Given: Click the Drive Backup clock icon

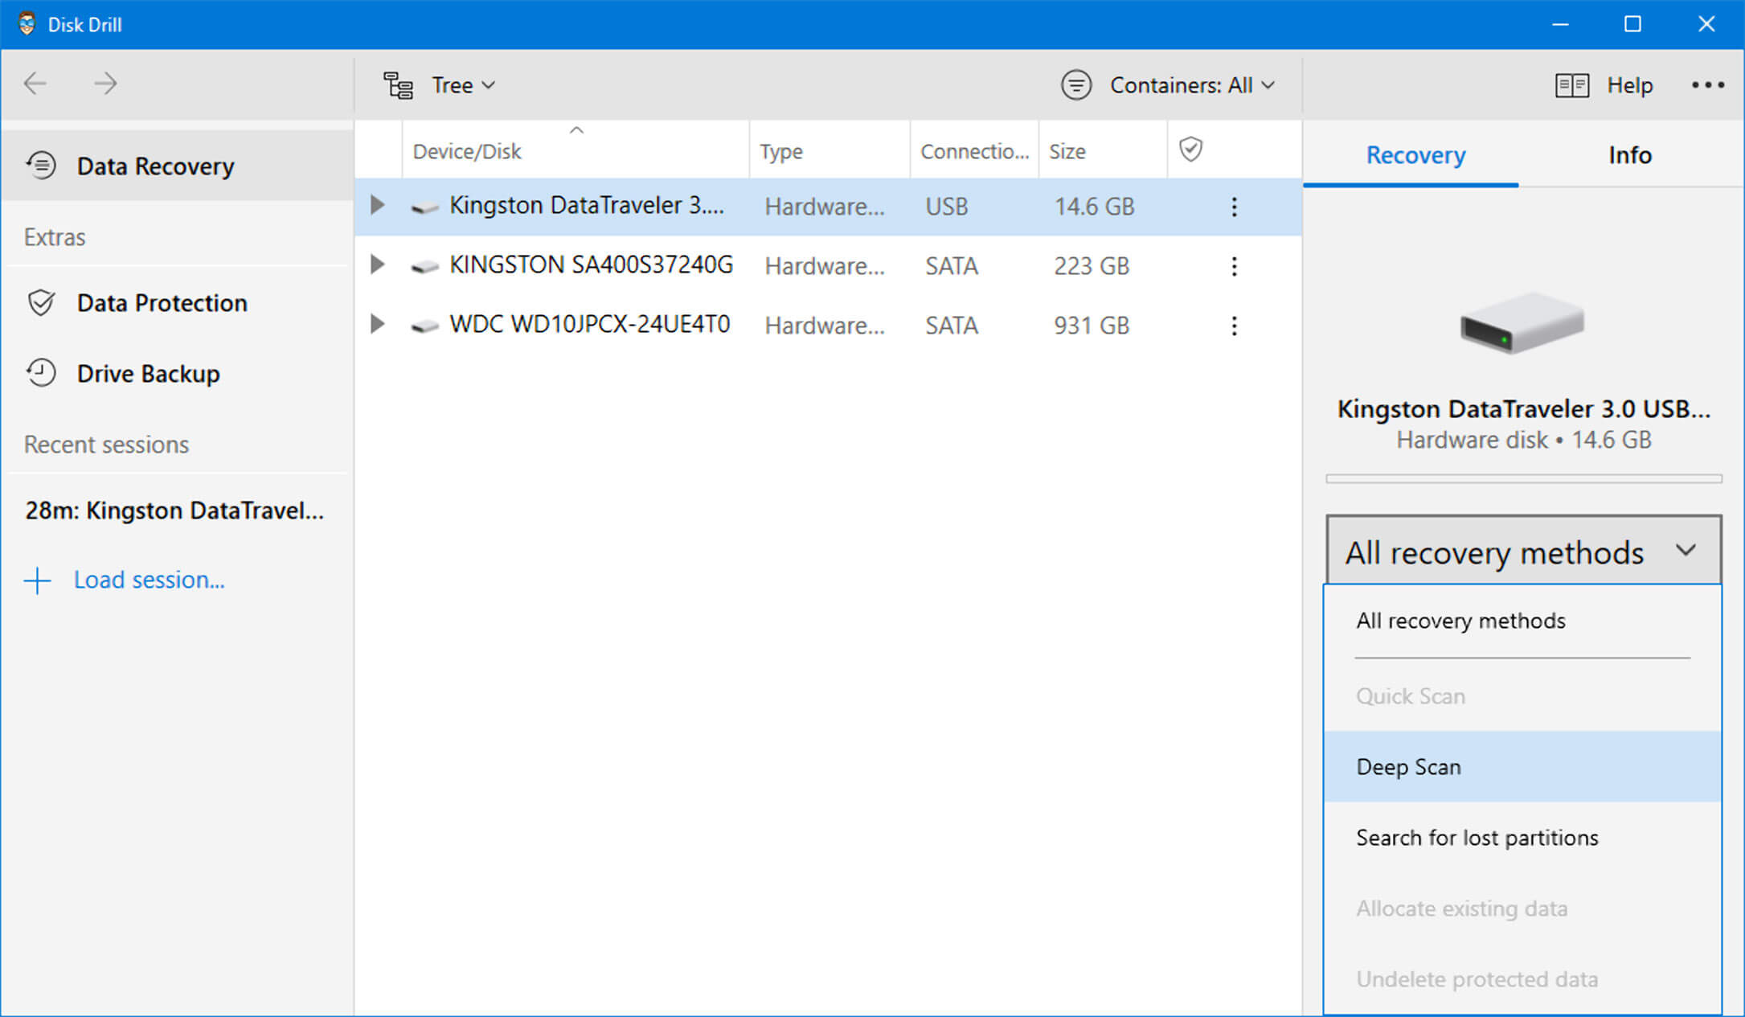Looking at the screenshot, I should [41, 373].
